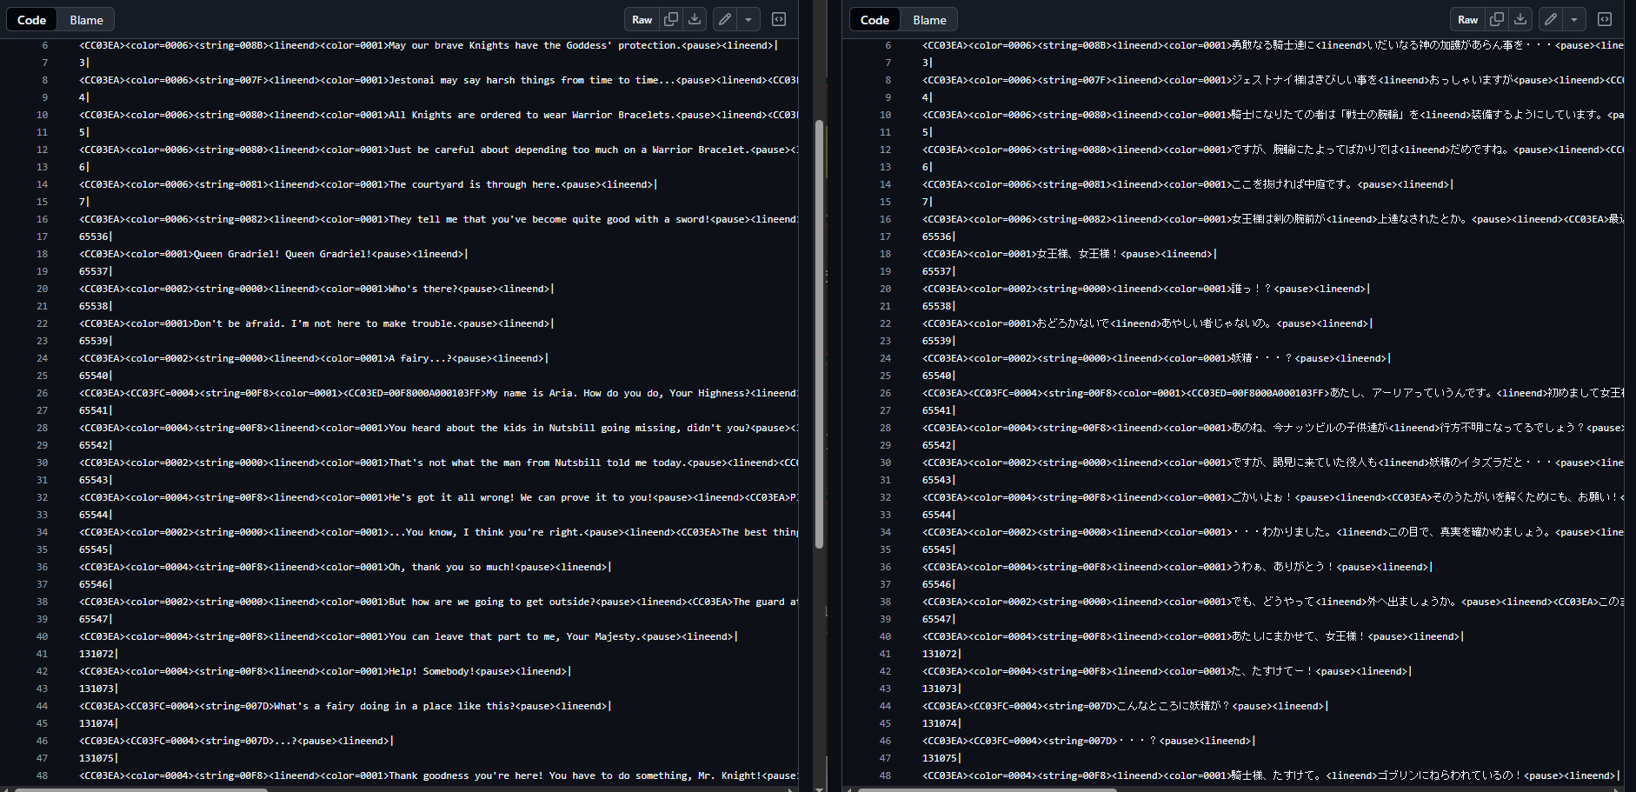
Task: Click "All Knights are ordered" dialogue line
Action: coord(438,115)
